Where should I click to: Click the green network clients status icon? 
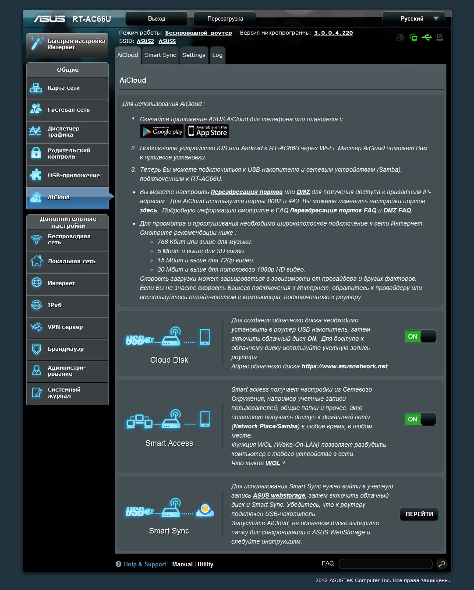(x=414, y=38)
